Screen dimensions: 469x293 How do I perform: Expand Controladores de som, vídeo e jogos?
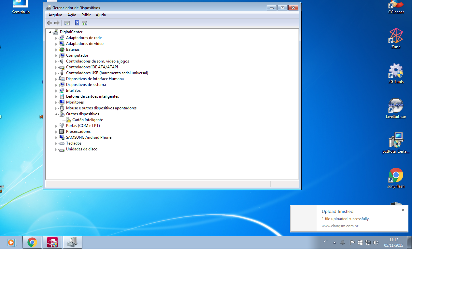coord(56,62)
